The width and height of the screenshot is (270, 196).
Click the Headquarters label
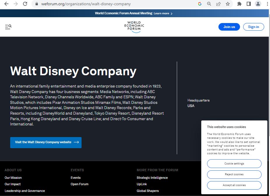click(198, 100)
